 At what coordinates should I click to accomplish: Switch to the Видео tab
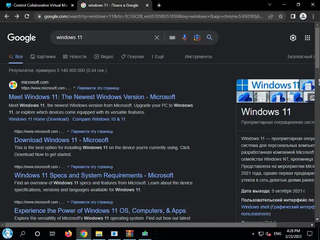point(104,57)
